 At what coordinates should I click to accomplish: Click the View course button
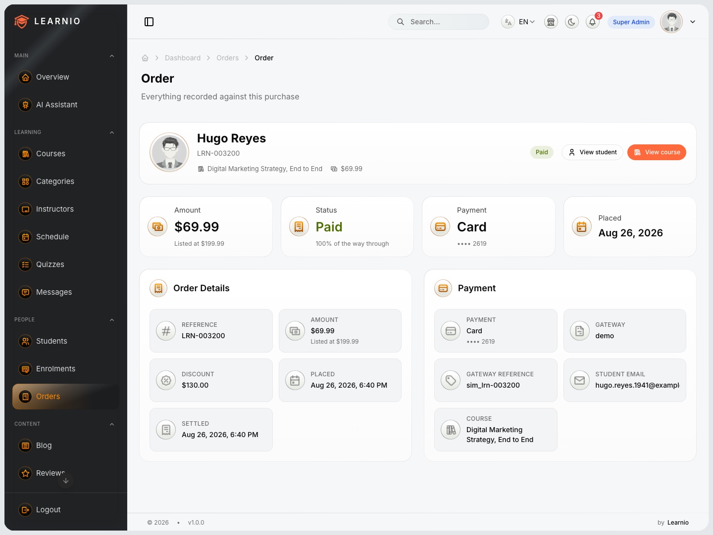point(657,152)
